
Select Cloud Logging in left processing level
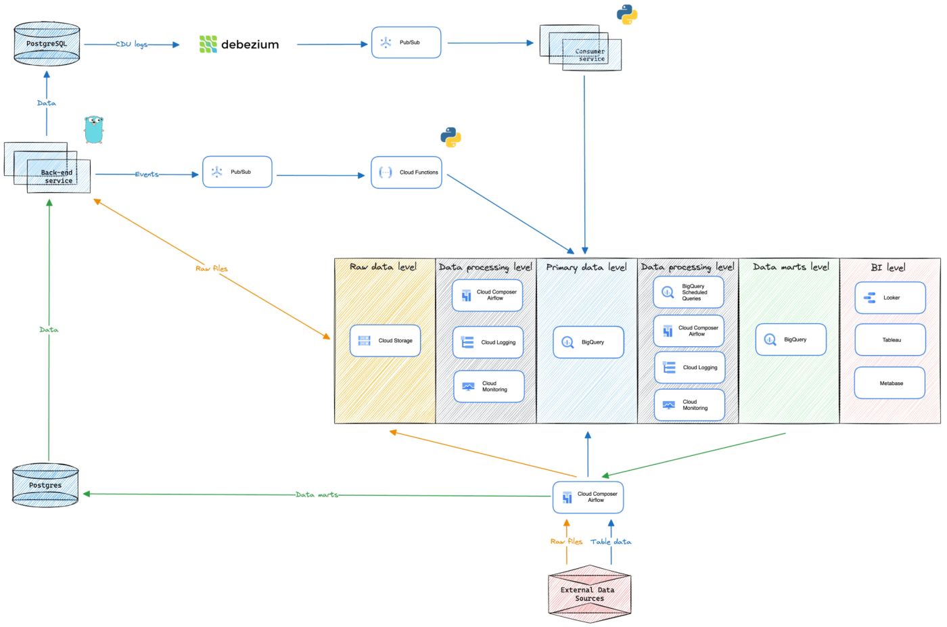click(x=488, y=342)
